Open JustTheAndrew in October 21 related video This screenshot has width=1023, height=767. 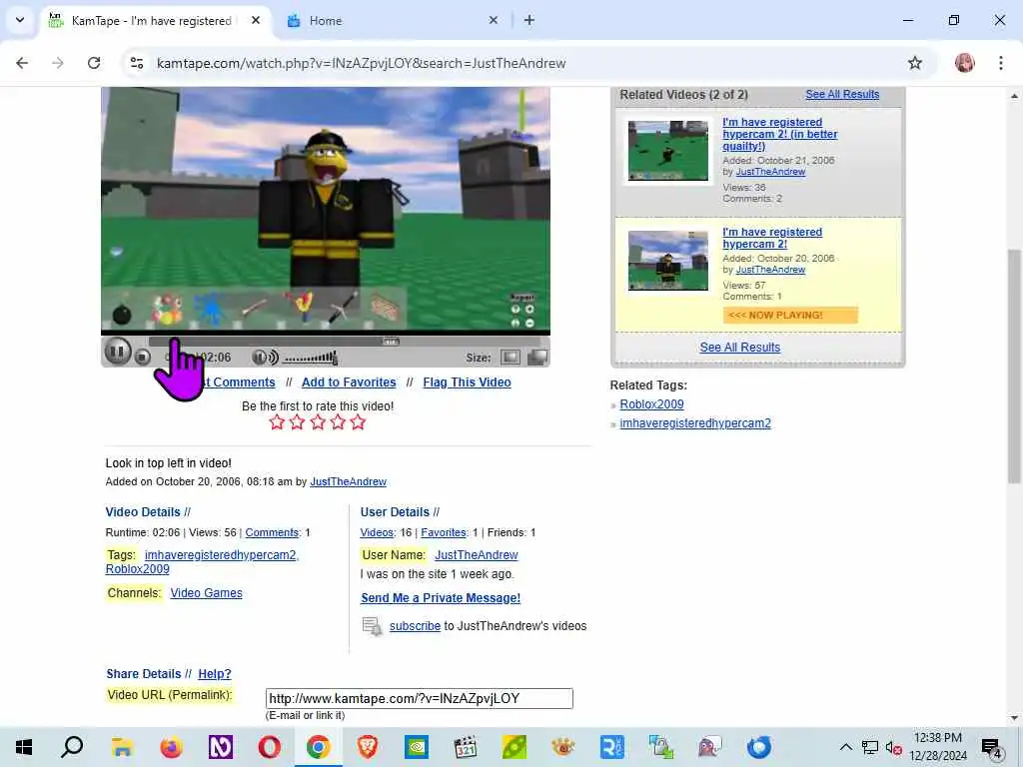point(770,172)
